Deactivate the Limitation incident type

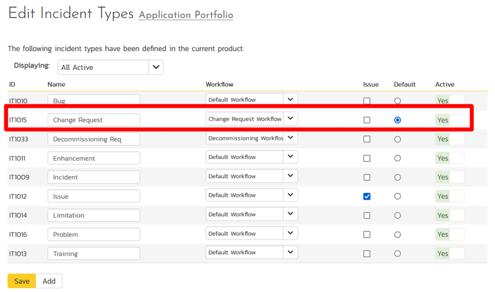tap(450, 215)
